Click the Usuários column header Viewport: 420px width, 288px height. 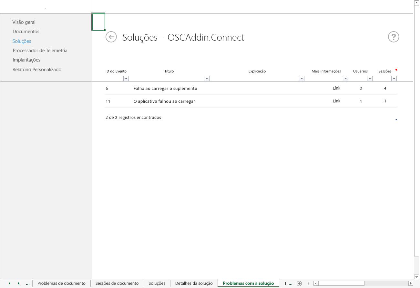(360, 71)
